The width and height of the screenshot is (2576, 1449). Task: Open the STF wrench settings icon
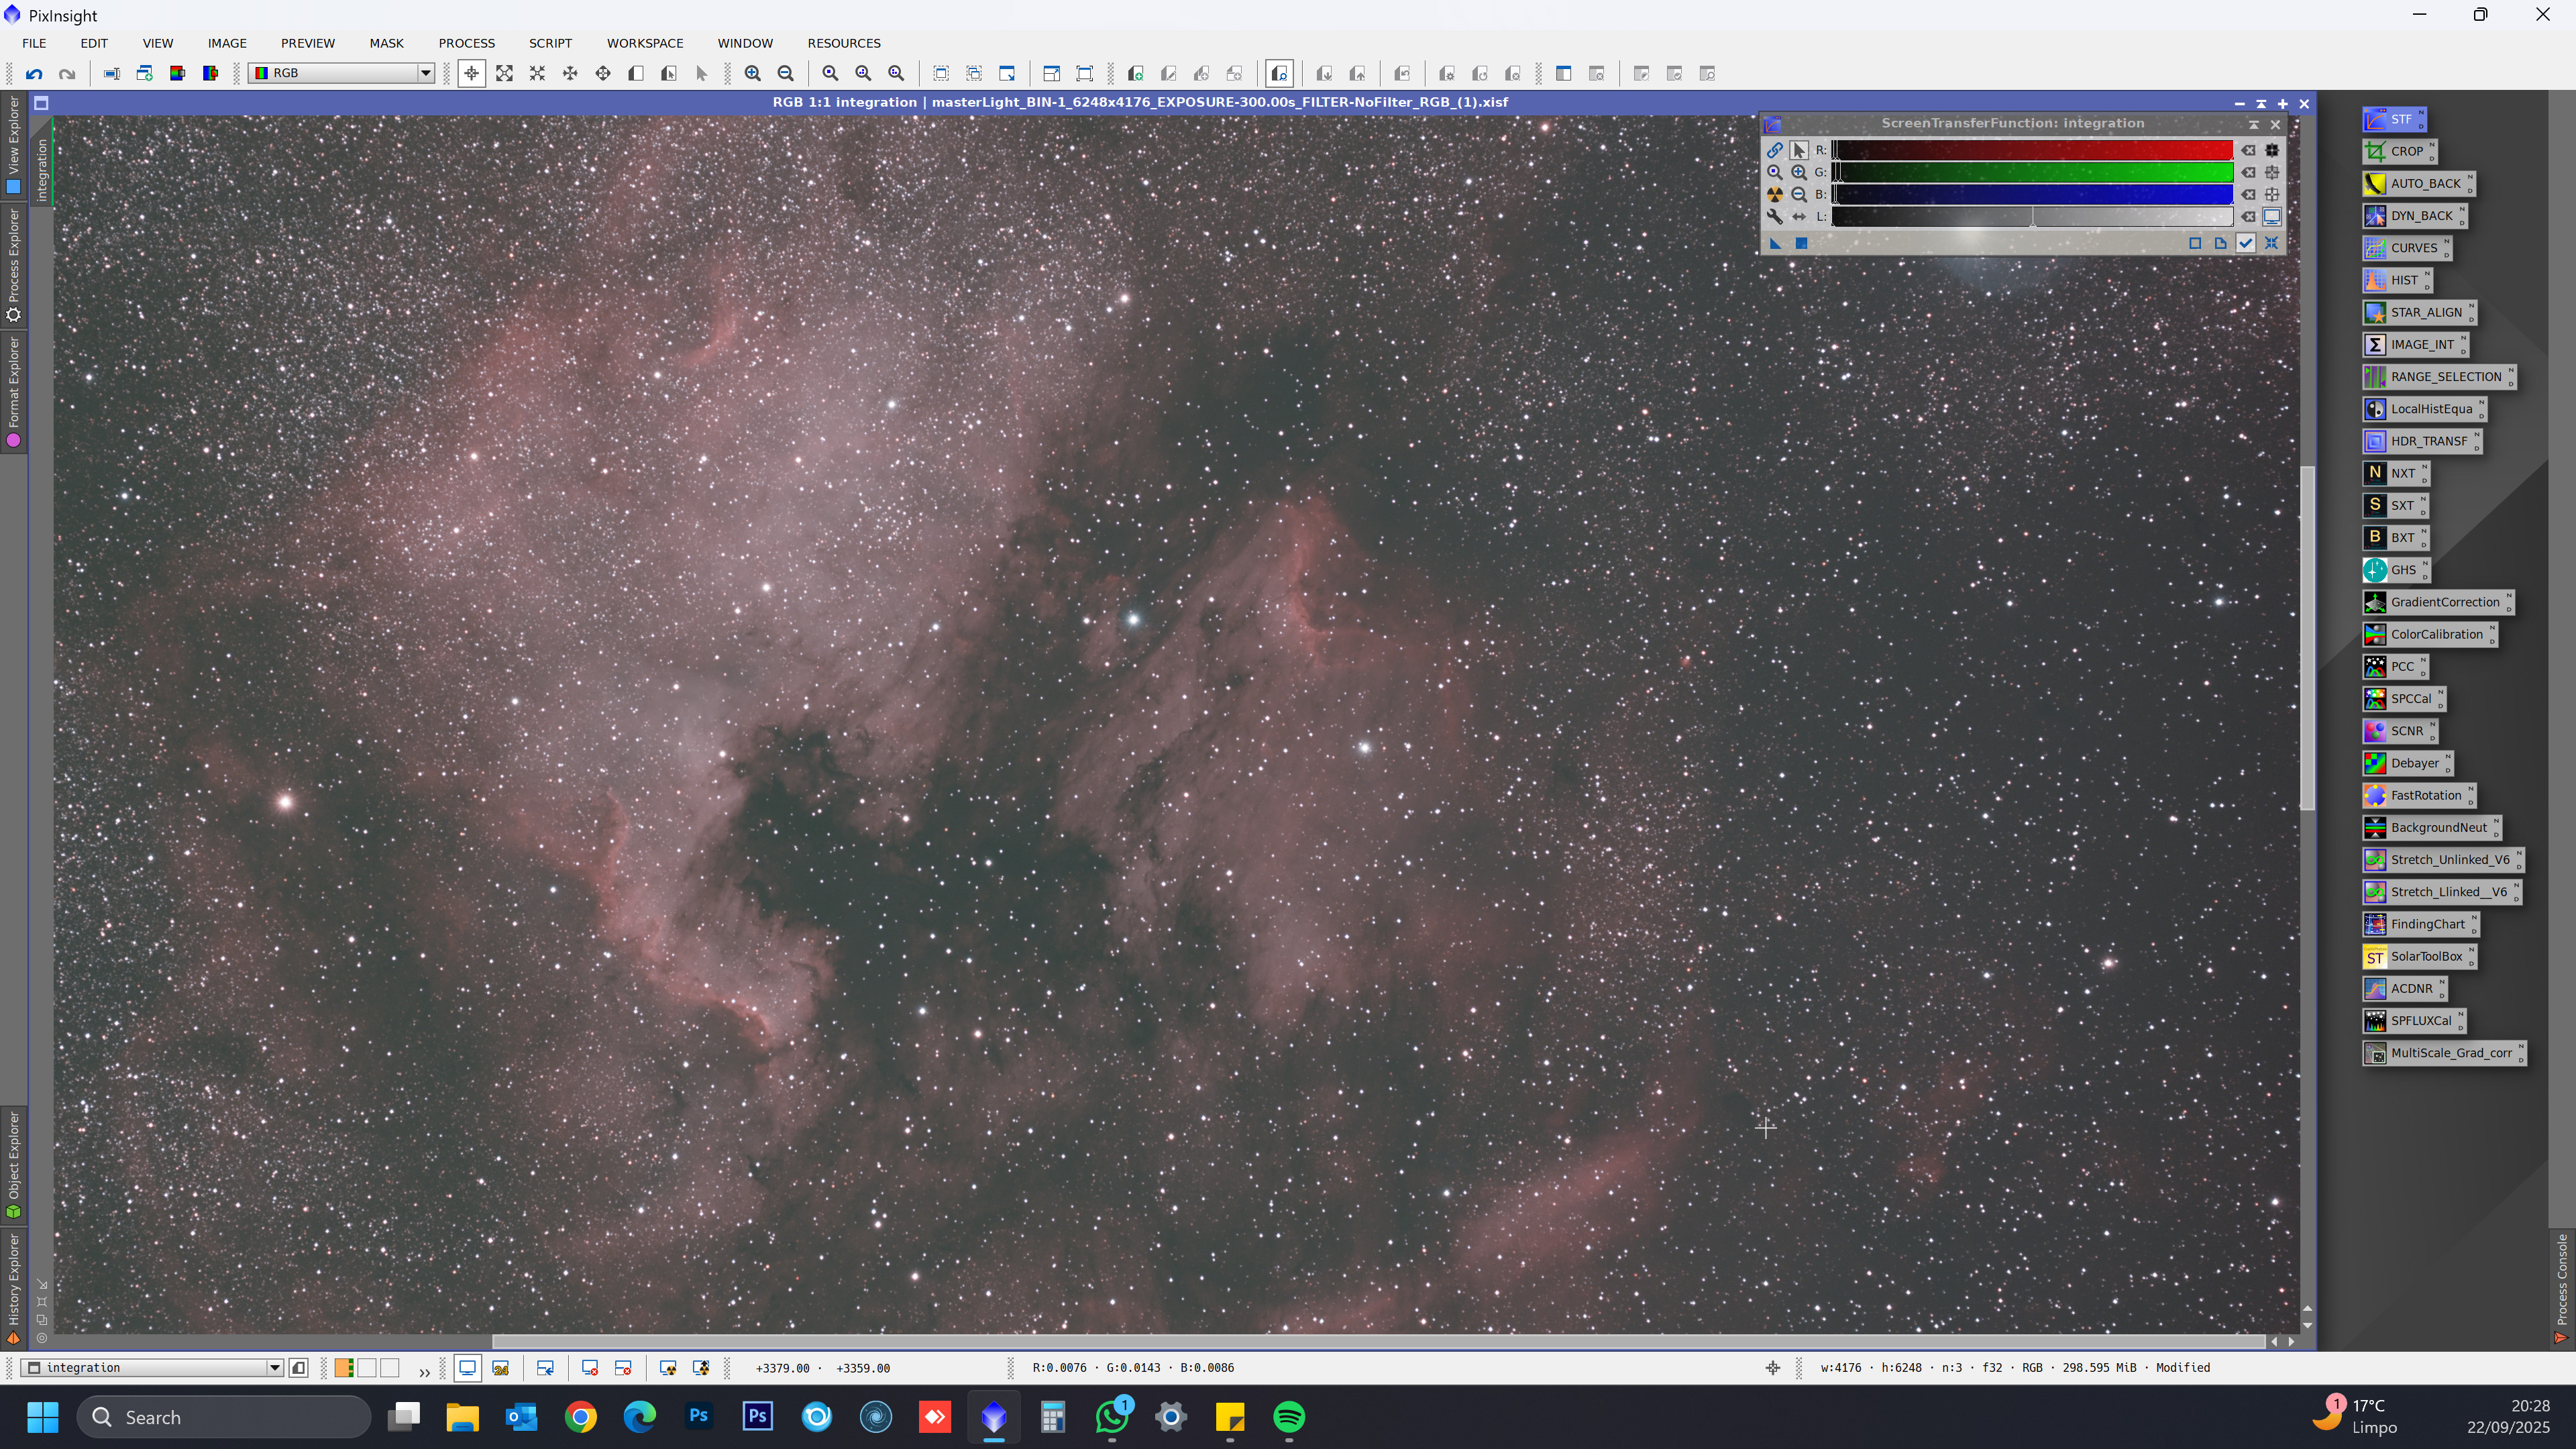pyautogui.click(x=1774, y=217)
